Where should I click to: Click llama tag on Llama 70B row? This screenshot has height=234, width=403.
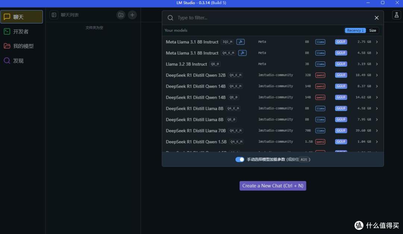(320, 130)
